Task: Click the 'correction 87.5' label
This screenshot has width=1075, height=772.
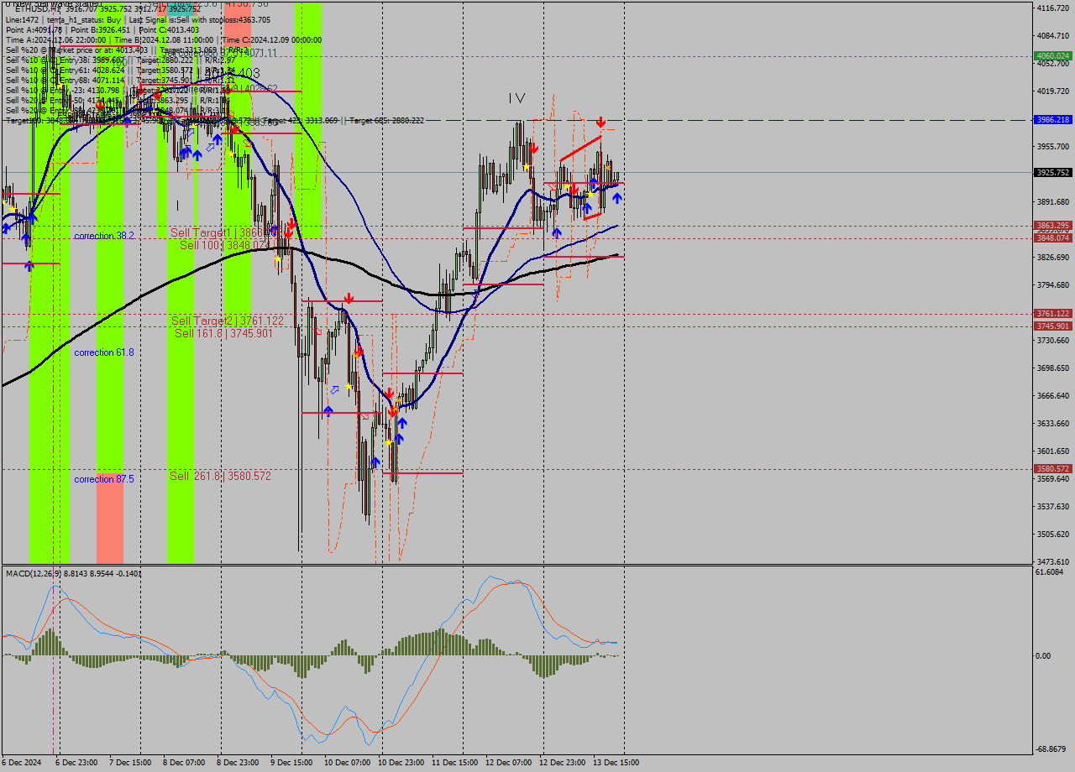Action: [x=104, y=479]
